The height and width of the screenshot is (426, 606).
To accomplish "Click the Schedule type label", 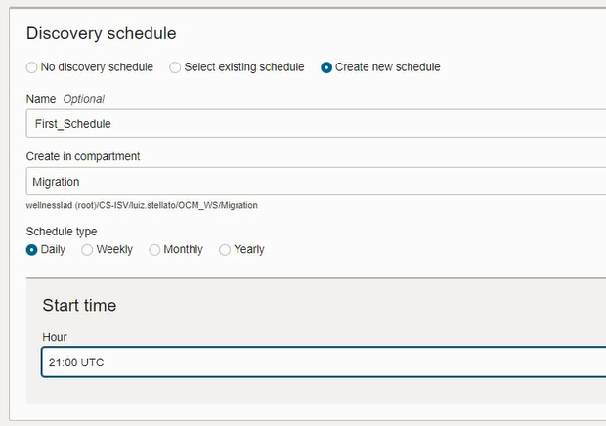I will tap(62, 232).
